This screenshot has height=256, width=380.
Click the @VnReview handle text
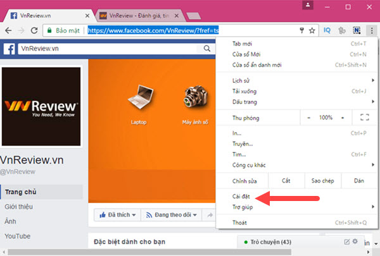coord(18,172)
